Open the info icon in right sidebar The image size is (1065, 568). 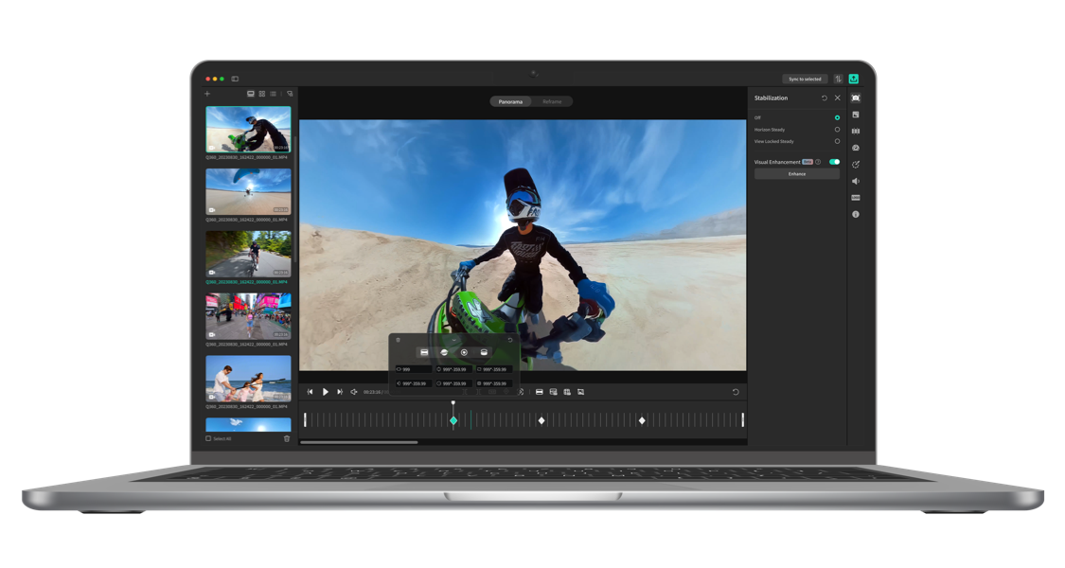click(856, 215)
